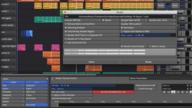The height and width of the screenshot is (108, 192).
Task: Select the sax audio clip
Action: (x=29, y=33)
